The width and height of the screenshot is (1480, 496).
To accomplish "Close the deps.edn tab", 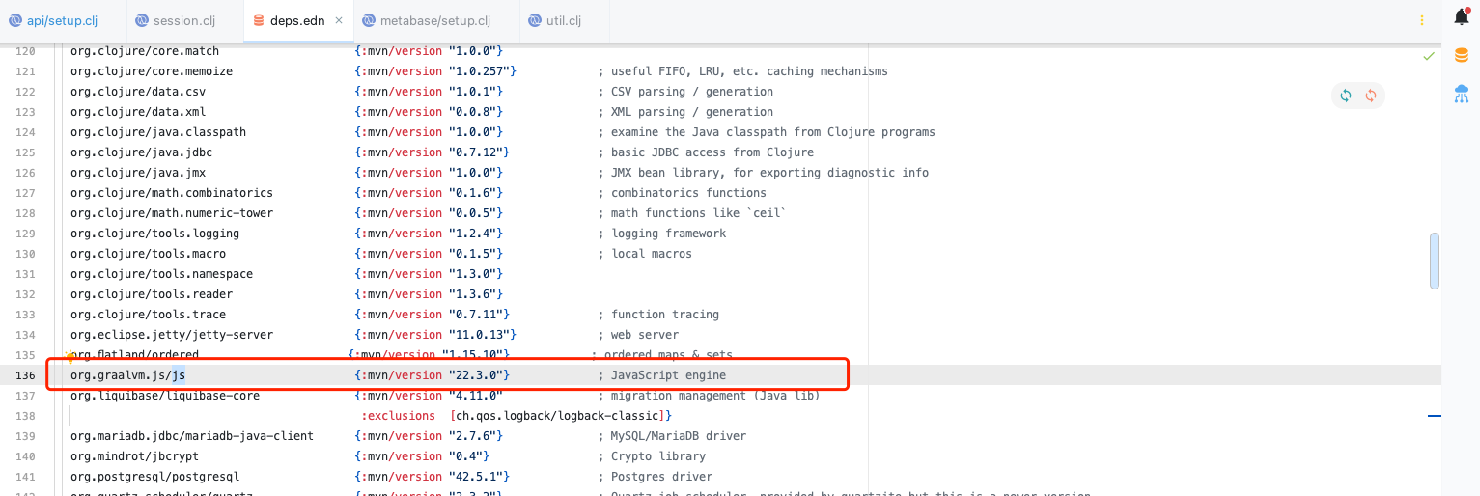I will (x=338, y=20).
